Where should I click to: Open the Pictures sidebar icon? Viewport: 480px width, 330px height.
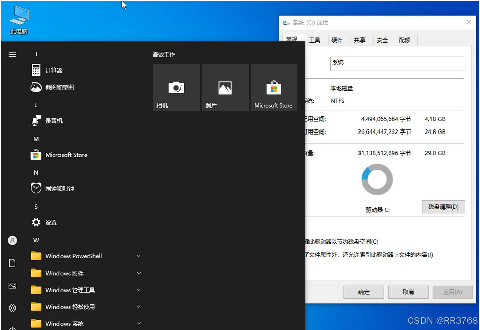coord(12,286)
